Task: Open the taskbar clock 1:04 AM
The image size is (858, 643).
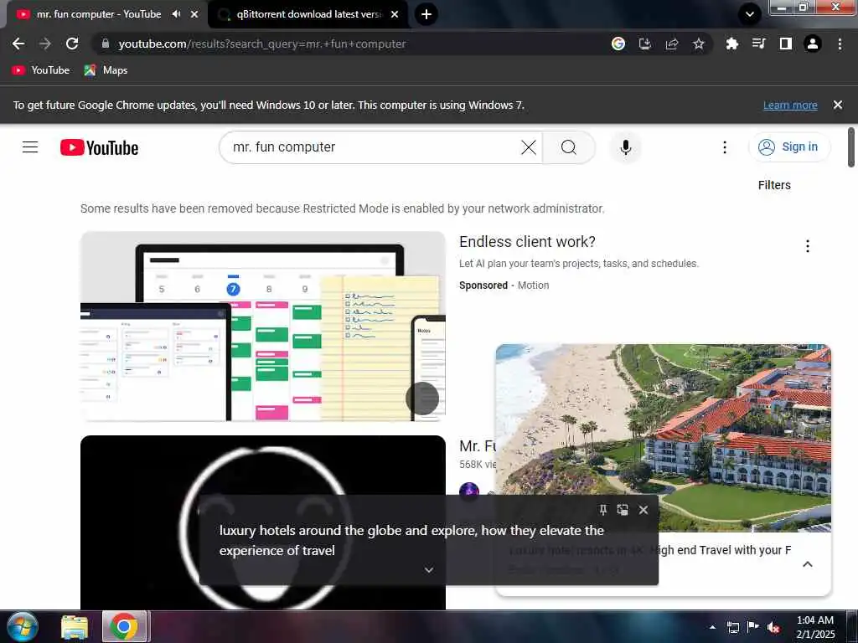Action: pos(814,627)
